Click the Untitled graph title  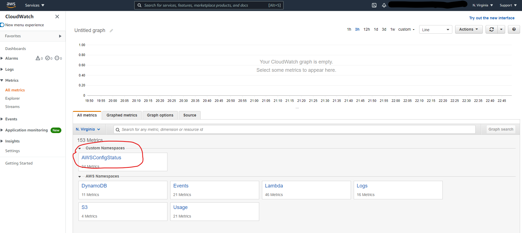point(90,30)
